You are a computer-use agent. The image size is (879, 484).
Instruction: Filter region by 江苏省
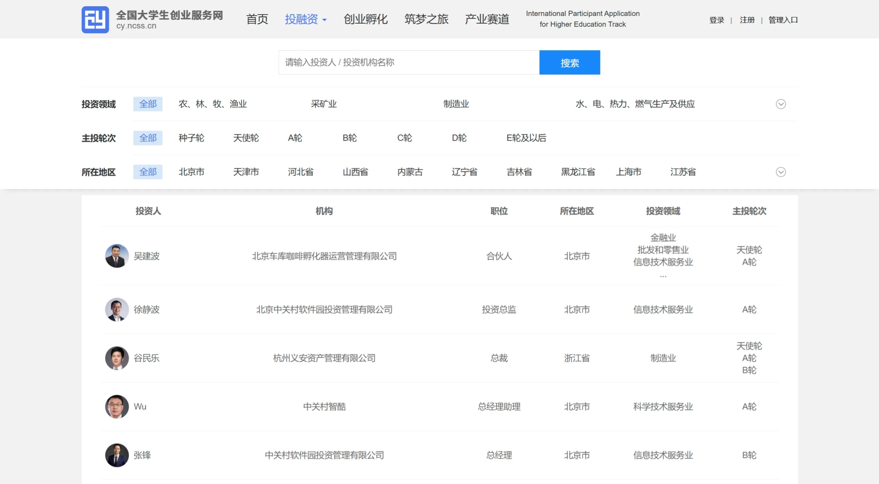[683, 172]
